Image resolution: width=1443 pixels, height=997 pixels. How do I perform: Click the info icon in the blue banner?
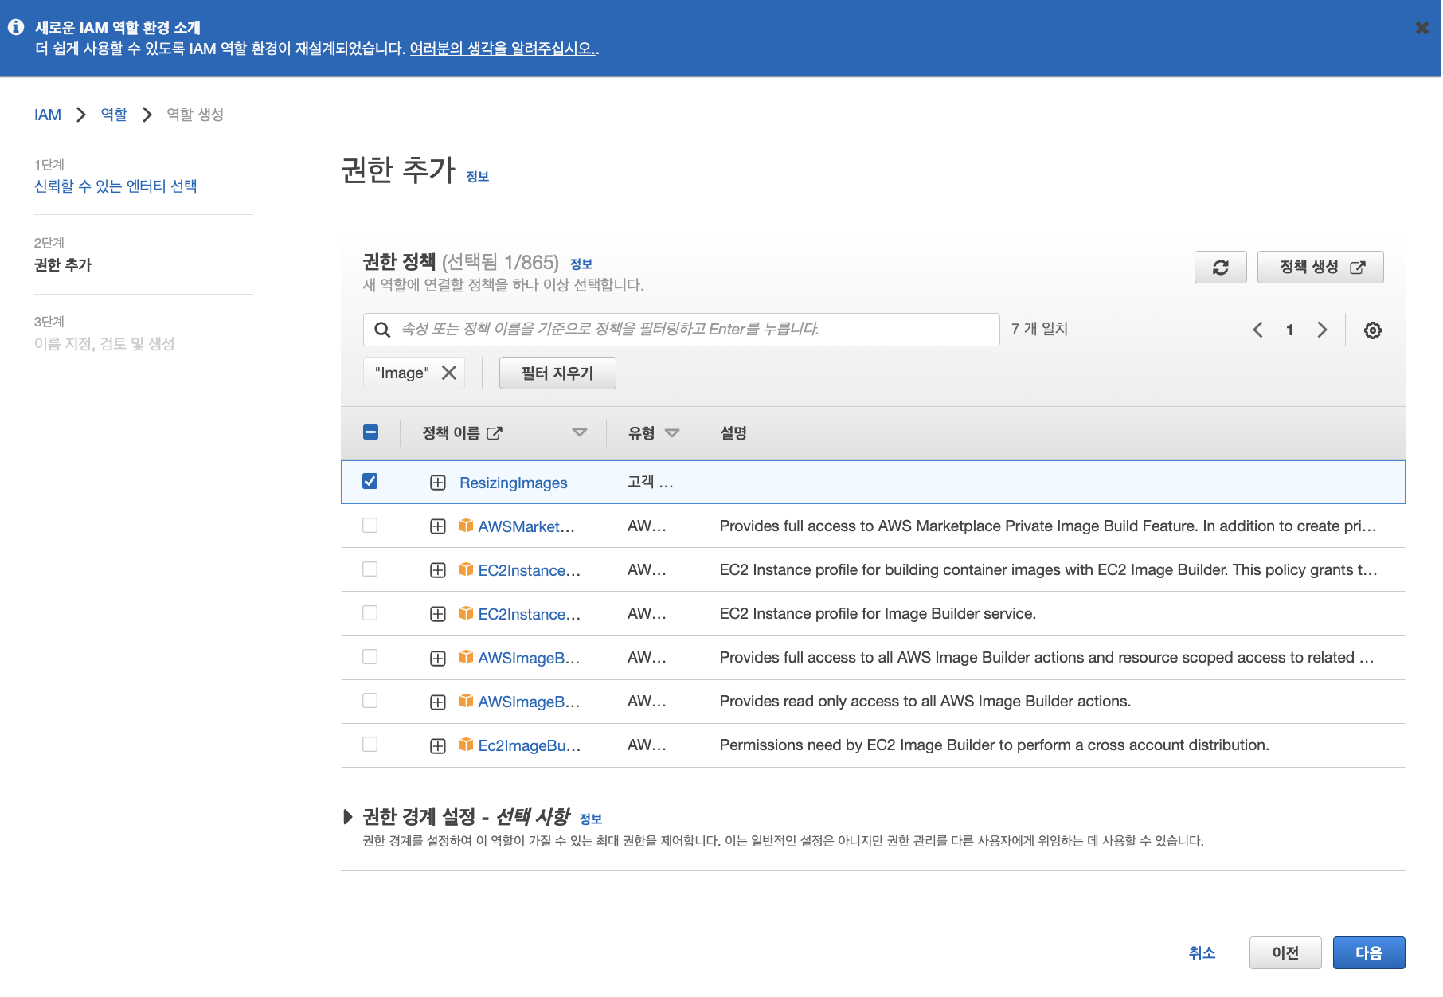tap(16, 27)
